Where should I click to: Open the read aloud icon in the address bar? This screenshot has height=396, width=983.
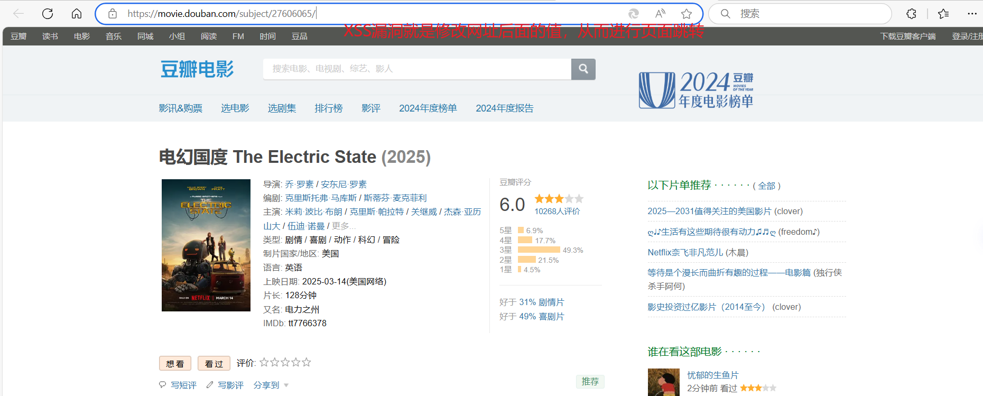click(660, 14)
